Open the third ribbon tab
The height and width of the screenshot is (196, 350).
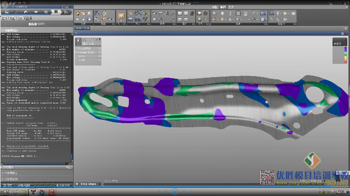click(231, 7)
